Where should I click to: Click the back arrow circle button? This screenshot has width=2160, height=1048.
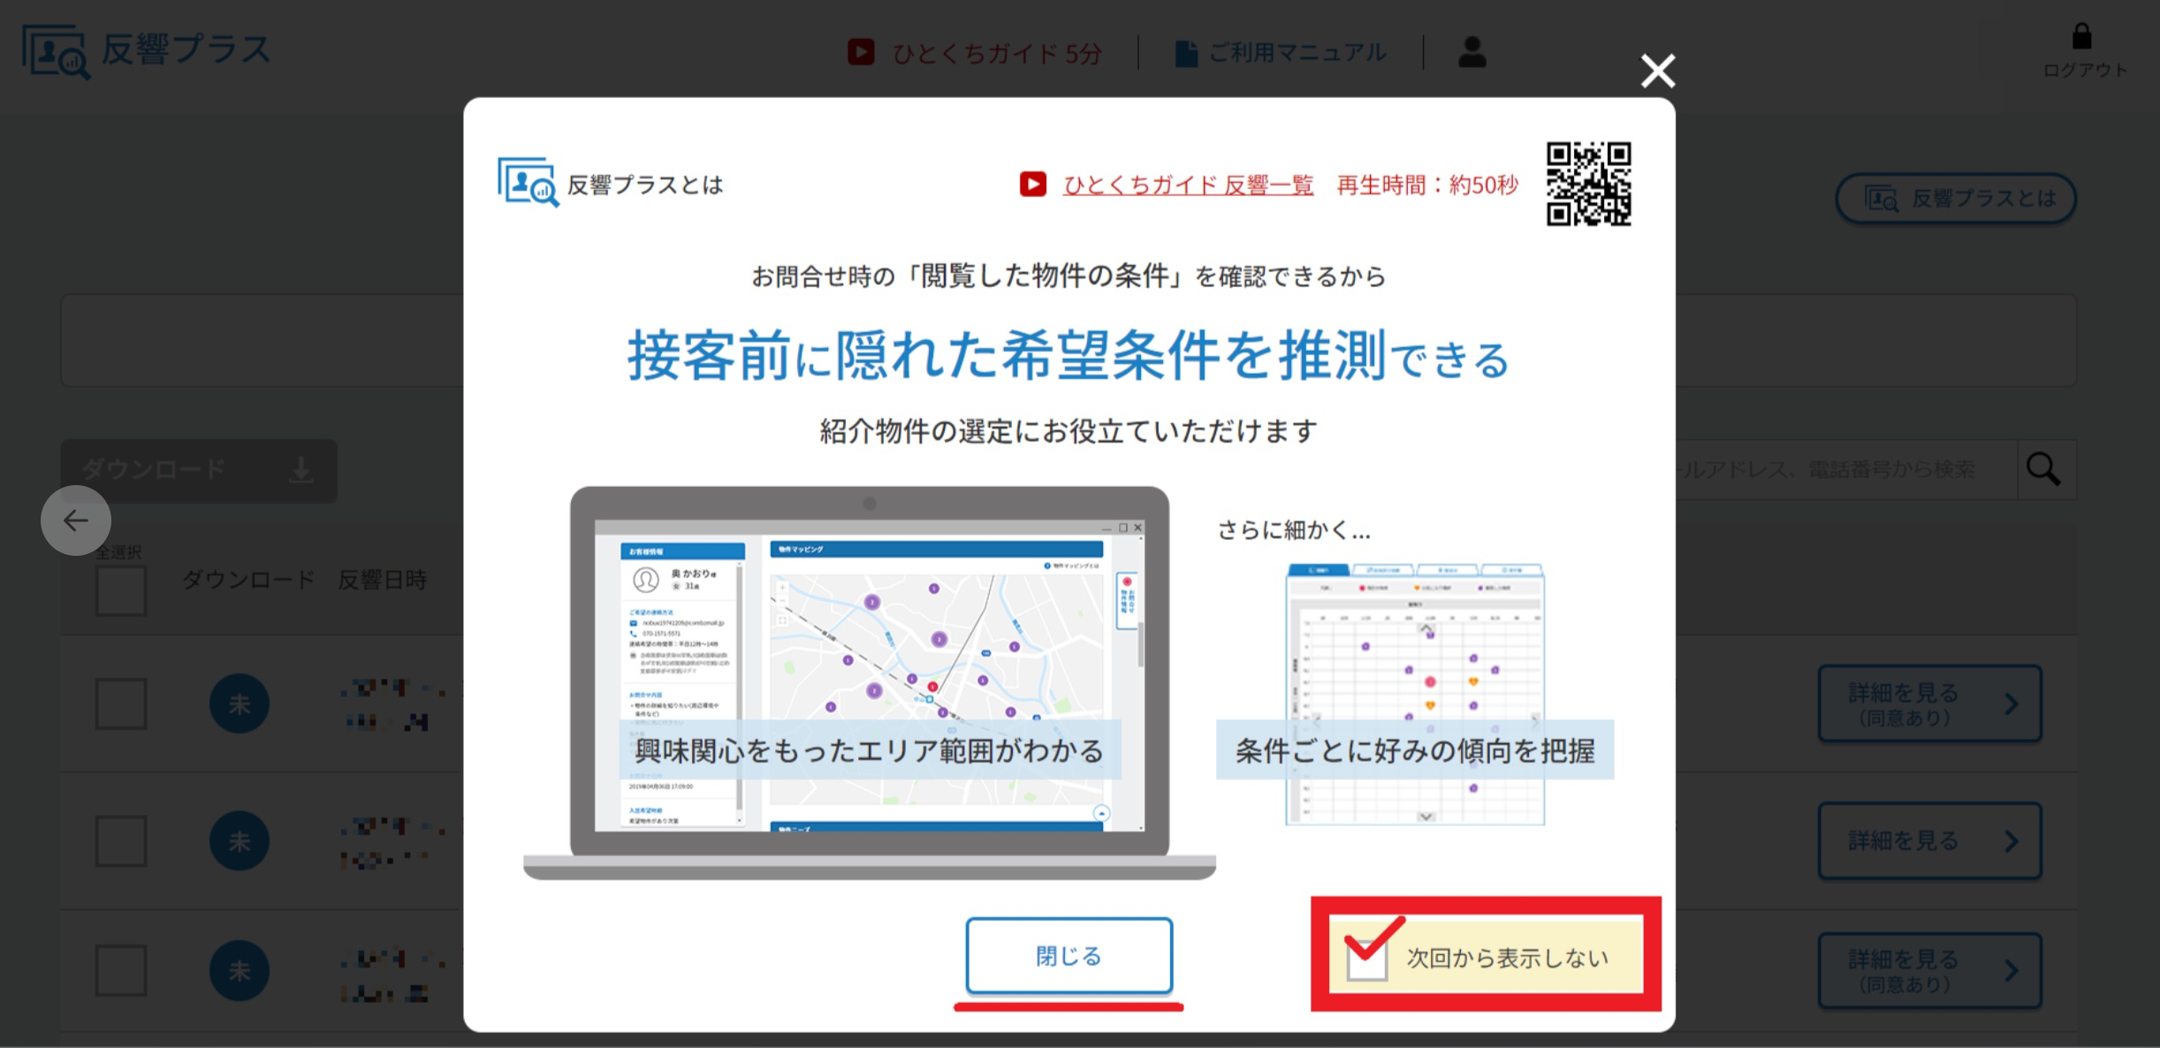pyautogui.click(x=76, y=520)
